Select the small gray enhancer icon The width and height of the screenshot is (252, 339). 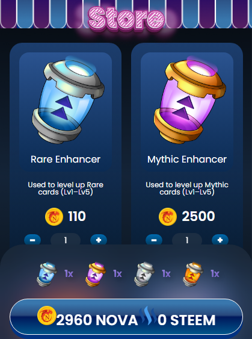pyautogui.click(x=144, y=274)
